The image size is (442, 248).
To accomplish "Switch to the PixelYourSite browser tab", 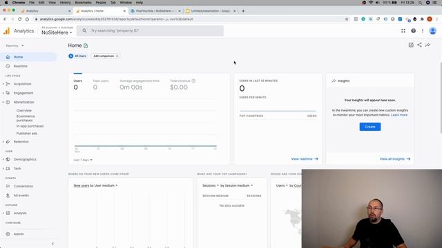I will pyautogui.click(x=155, y=11).
